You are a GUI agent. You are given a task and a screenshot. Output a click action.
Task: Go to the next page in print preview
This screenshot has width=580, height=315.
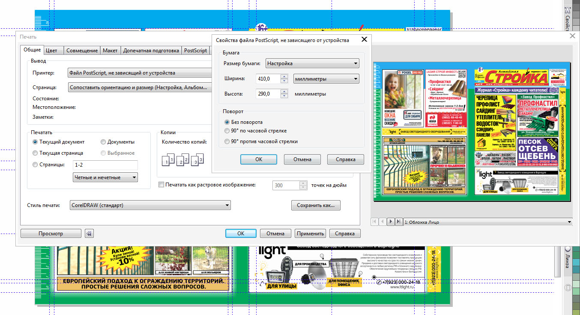(x=390, y=222)
